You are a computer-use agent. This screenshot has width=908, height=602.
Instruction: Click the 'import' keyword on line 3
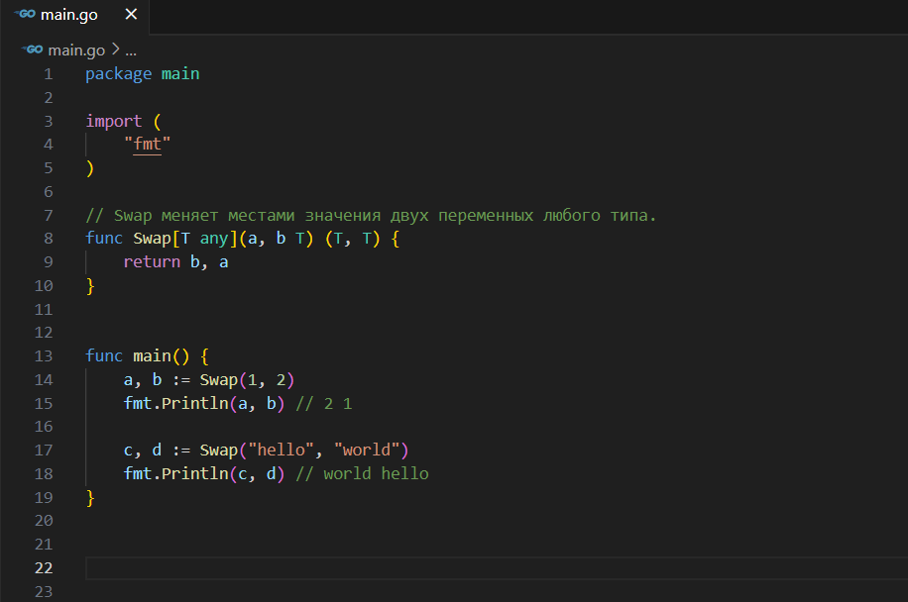[x=113, y=122]
